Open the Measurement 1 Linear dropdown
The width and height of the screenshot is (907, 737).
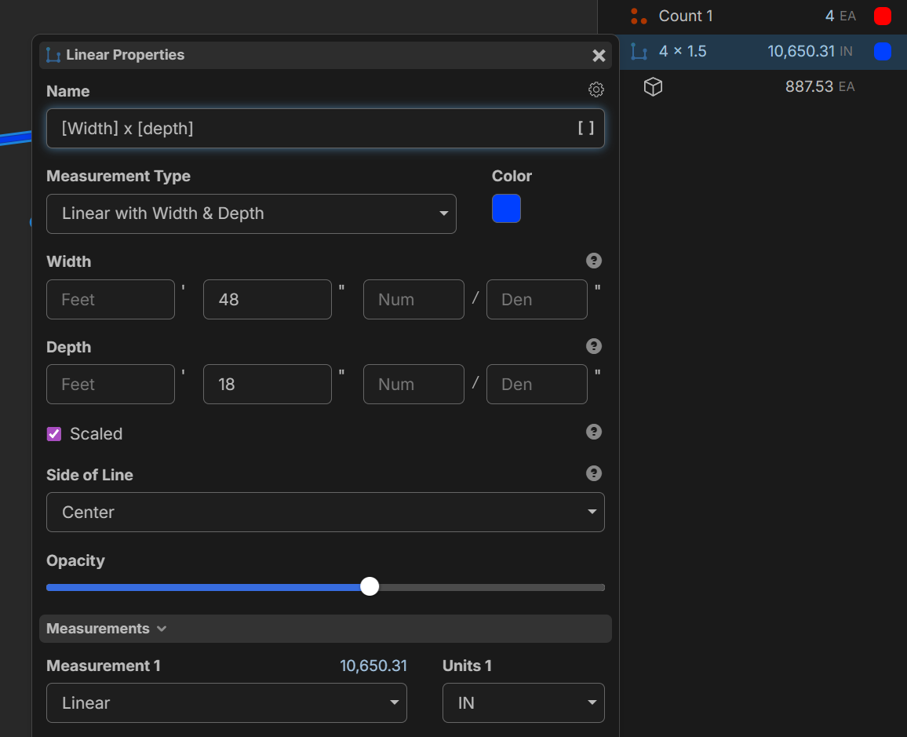(x=226, y=702)
